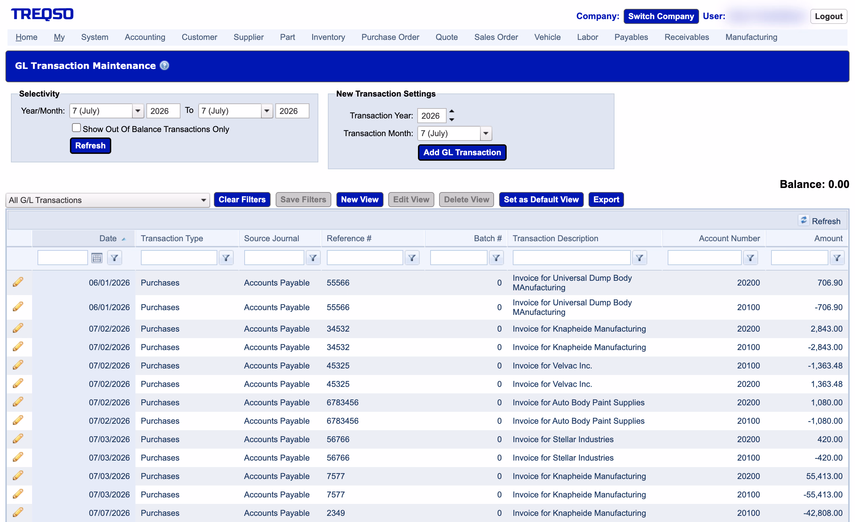The image size is (855, 522).
Task: Sort by the Date column header
Action: (x=108, y=238)
